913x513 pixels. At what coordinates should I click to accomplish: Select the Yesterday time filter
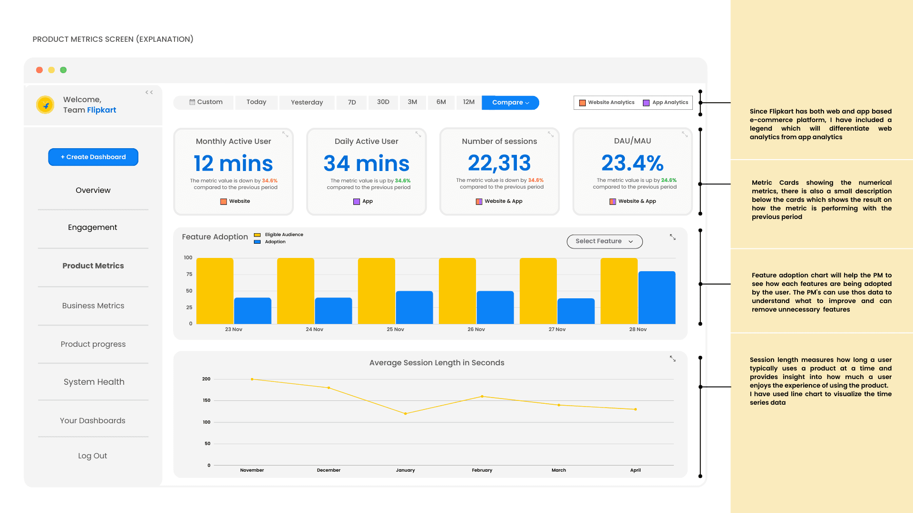(x=307, y=102)
